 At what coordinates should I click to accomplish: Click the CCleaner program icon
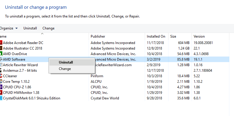pyautogui.click(x=1, y=76)
